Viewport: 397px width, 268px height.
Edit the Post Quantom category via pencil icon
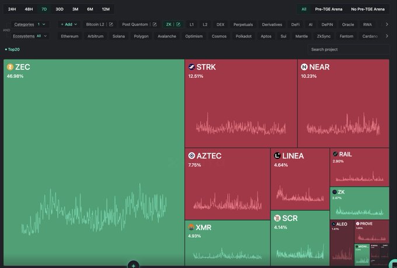tap(155, 24)
